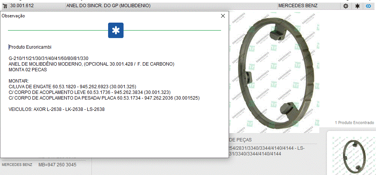The width and height of the screenshot is (376, 175).
Task: Click the 'MONTA 02 PECAS' text line
Action: pyautogui.click(x=27, y=70)
